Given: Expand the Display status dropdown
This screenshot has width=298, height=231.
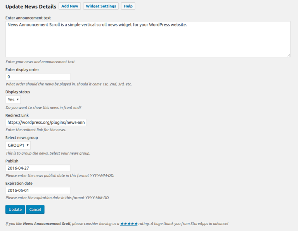Looking at the screenshot, I should pyautogui.click(x=13, y=99).
